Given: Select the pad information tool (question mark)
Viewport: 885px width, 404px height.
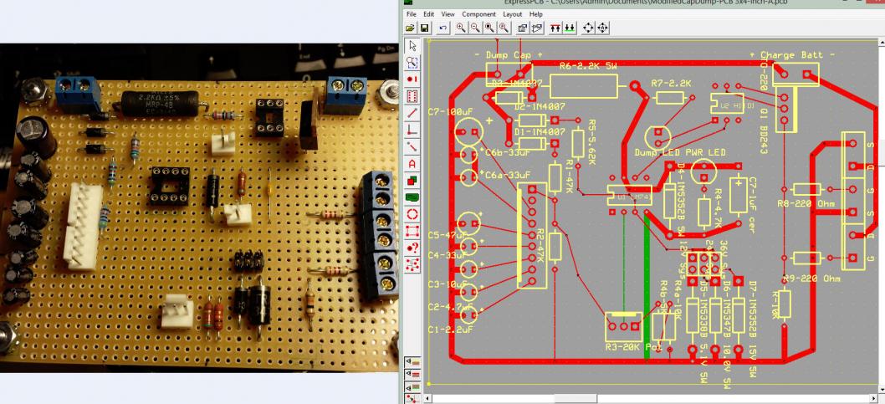Looking at the screenshot, I should point(412,248).
